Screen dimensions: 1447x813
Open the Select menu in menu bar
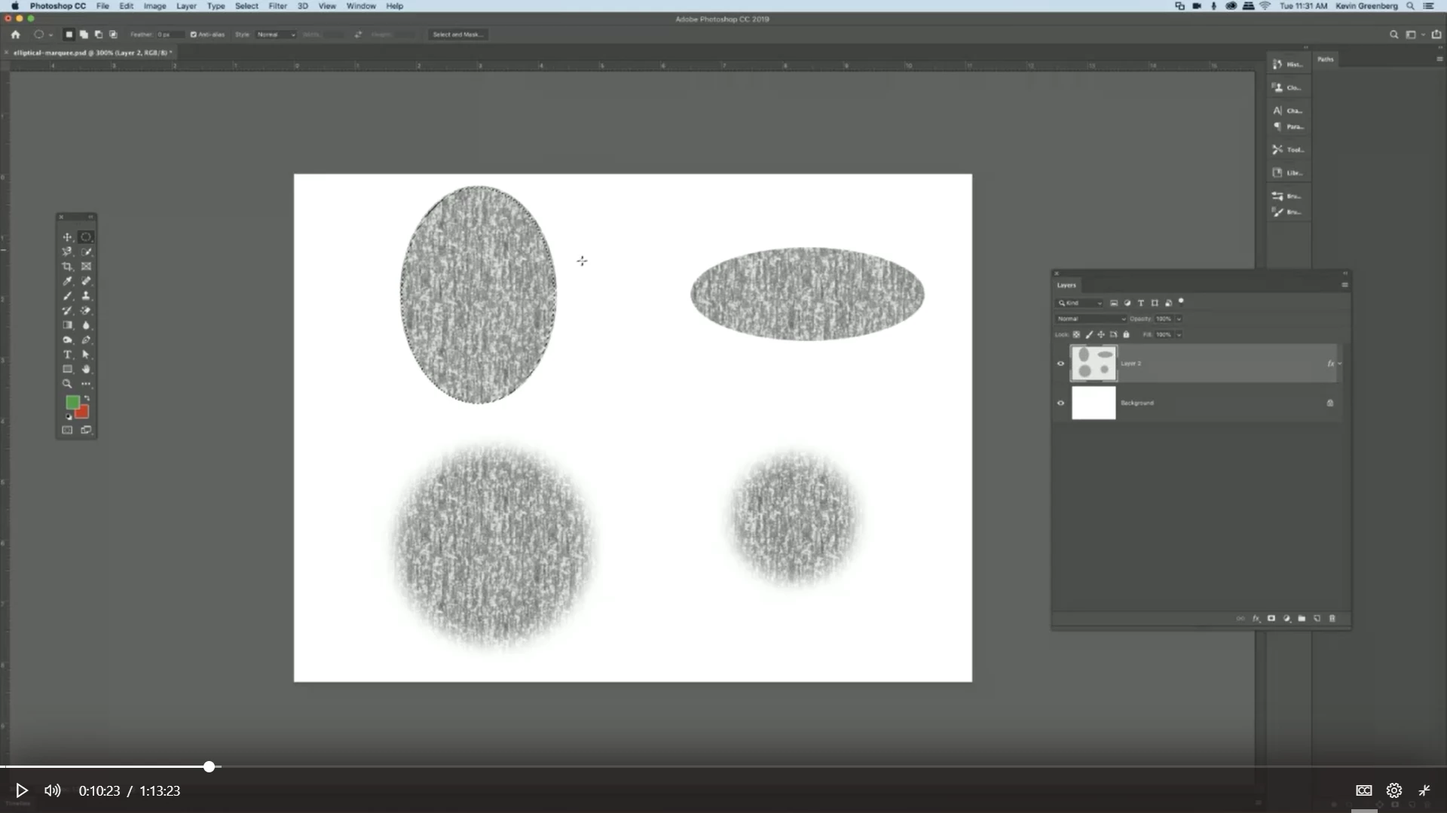(x=246, y=6)
